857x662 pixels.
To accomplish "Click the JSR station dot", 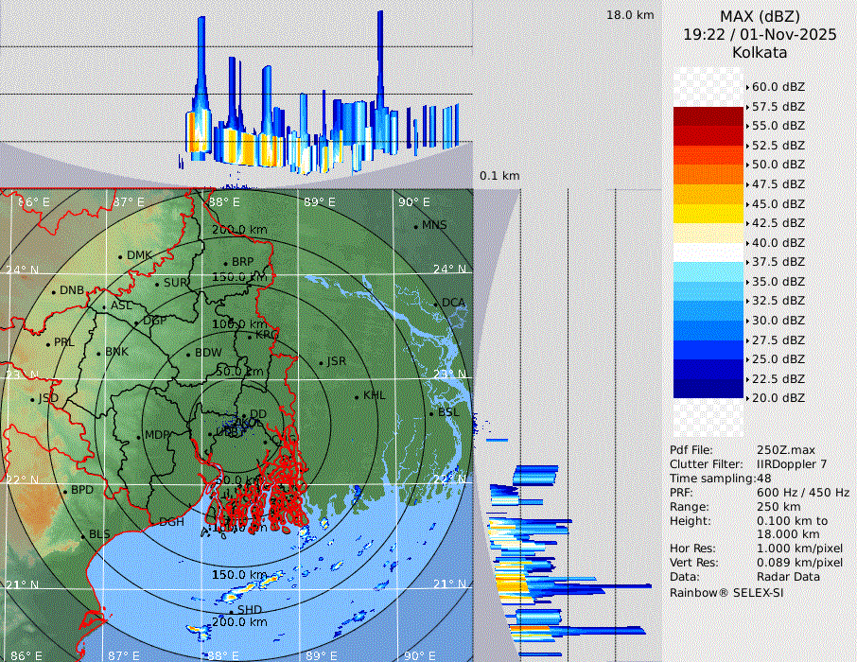I will point(322,362).
